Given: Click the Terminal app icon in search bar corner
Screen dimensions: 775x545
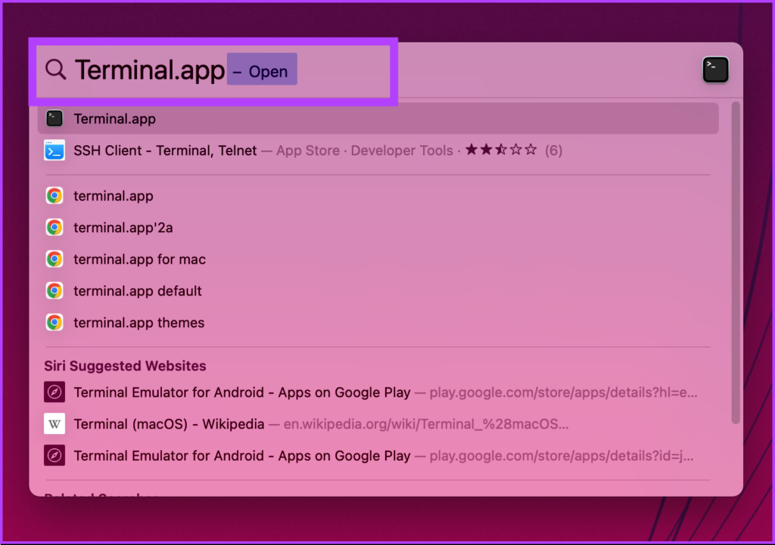Looking at the screenshot, I should tap(715, 70).
